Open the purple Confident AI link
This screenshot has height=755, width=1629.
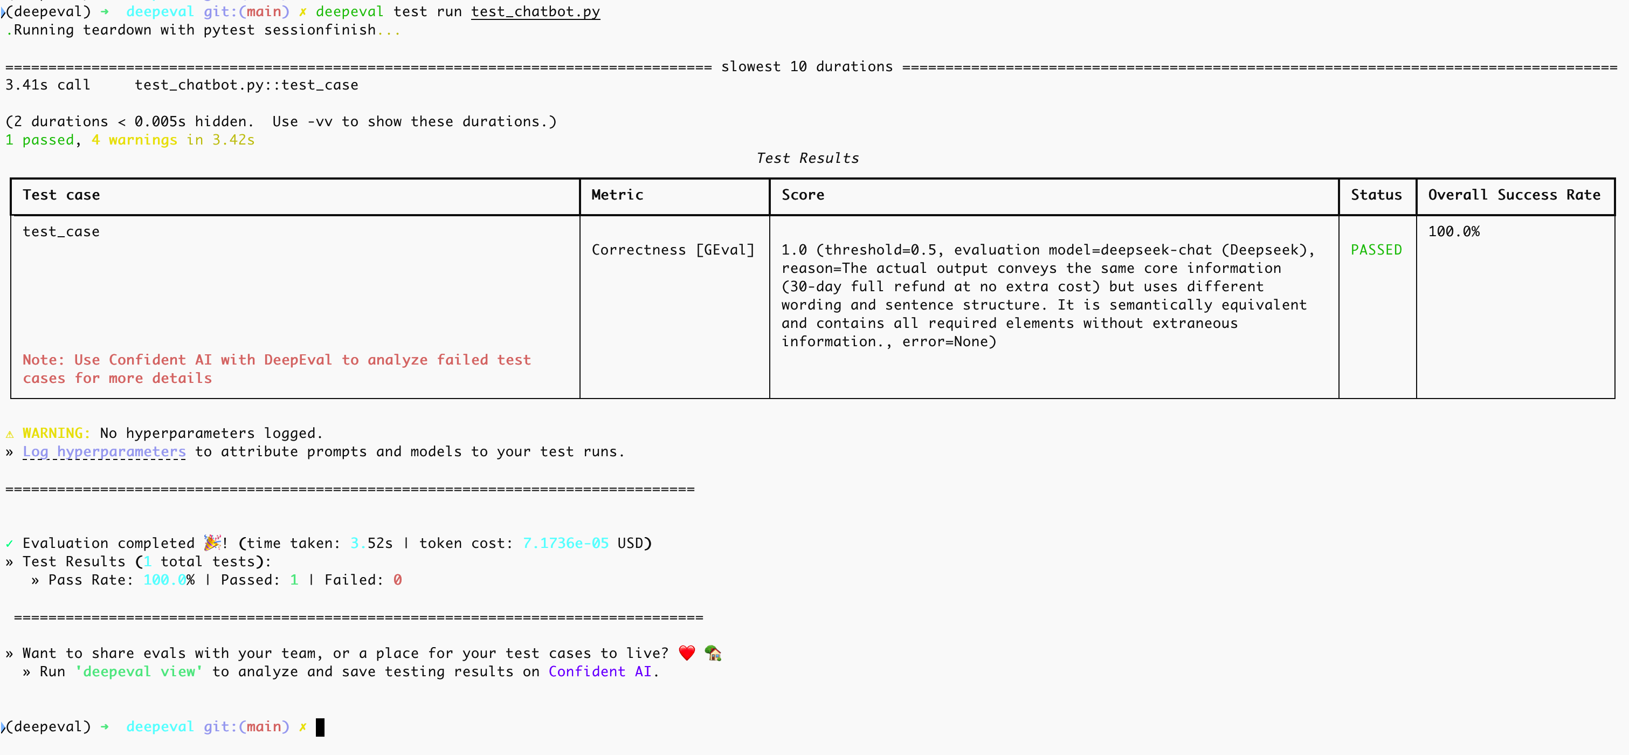point(599,671)
